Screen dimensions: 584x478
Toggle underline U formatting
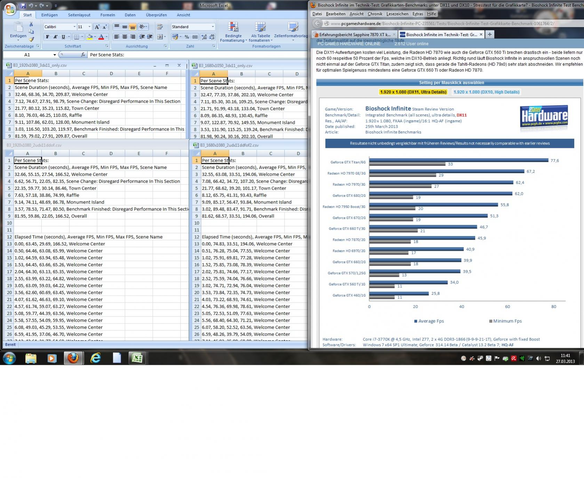pos(63,37)
